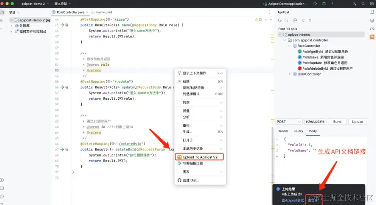Screen dimensions: 376x205
Task: Click the Run application icon in the title bar
Action: tap(315, 4)
